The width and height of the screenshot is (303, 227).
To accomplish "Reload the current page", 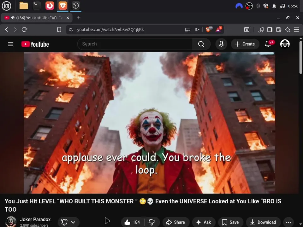I will tap(24, 30).
